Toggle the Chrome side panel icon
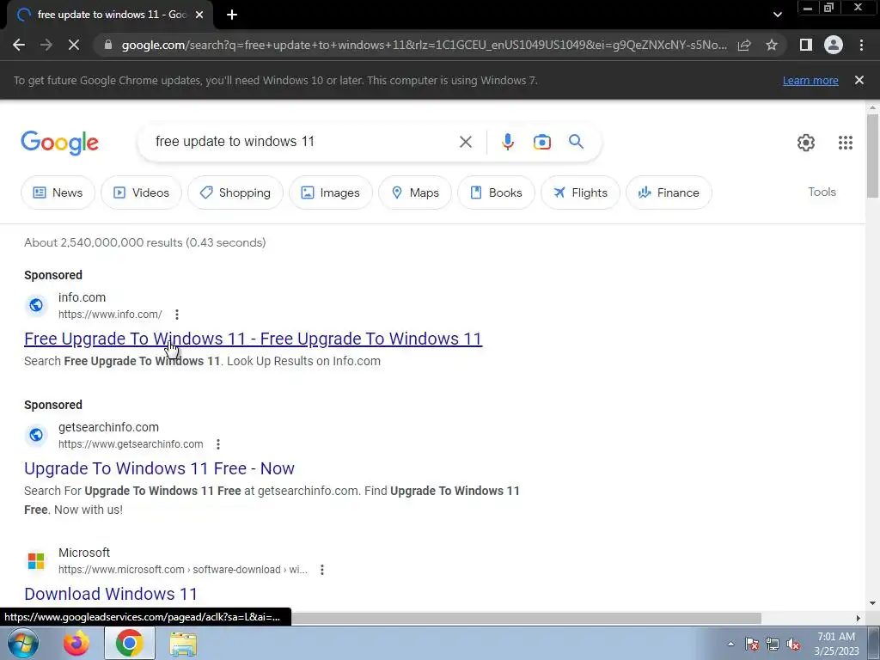This screenshot has width=880, height=660. click(806, 45)
